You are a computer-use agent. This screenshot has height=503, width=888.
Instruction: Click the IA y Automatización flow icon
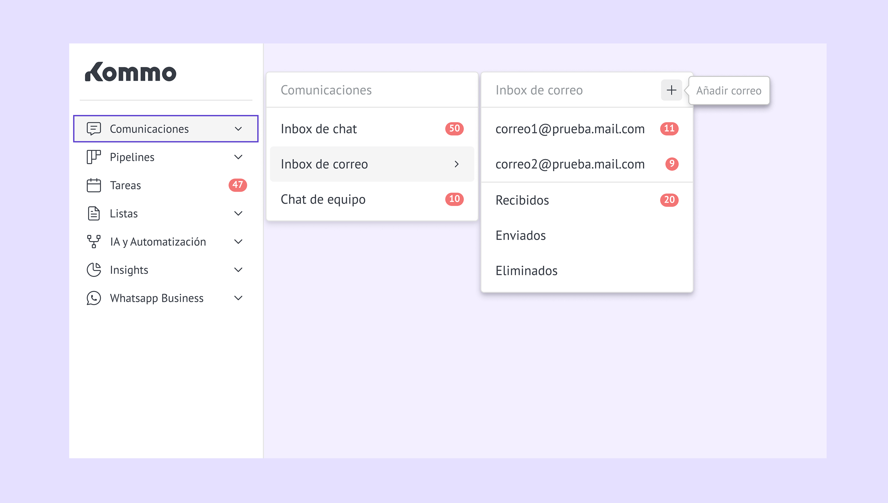point(94,241)
